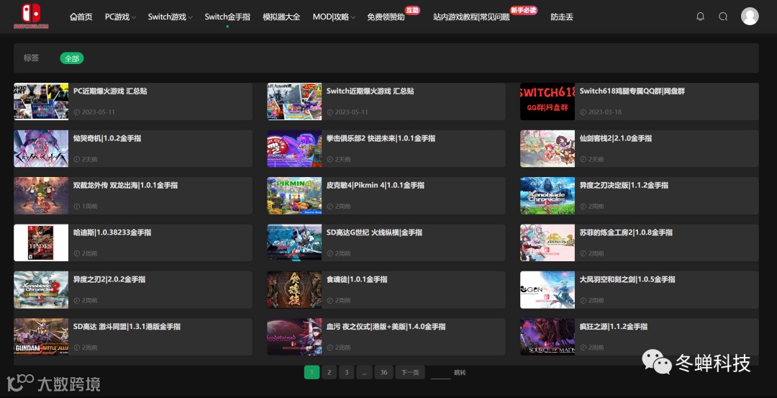Screen dimensions: 777x398
Task: Click the Bloodstained cover thumbnail
Action: (x=294, y=337)
